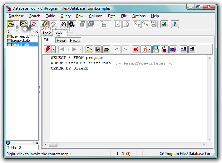This screenshot has width=222, height=163.
Task: Click the crossed-out abc icon
Action: (x=136, y=49)
